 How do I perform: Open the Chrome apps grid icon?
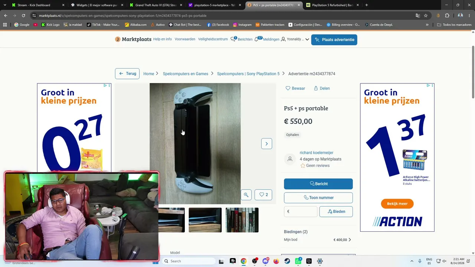(x=5, y=25)
